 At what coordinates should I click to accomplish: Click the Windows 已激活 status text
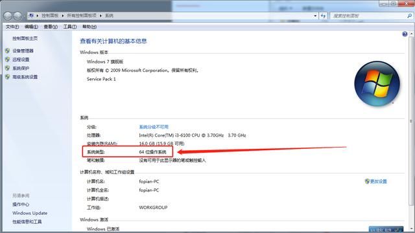[x=103, y=229]
